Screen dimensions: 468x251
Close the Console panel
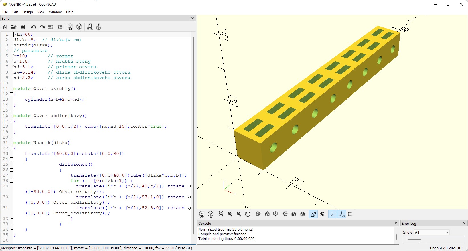[396, 224]
